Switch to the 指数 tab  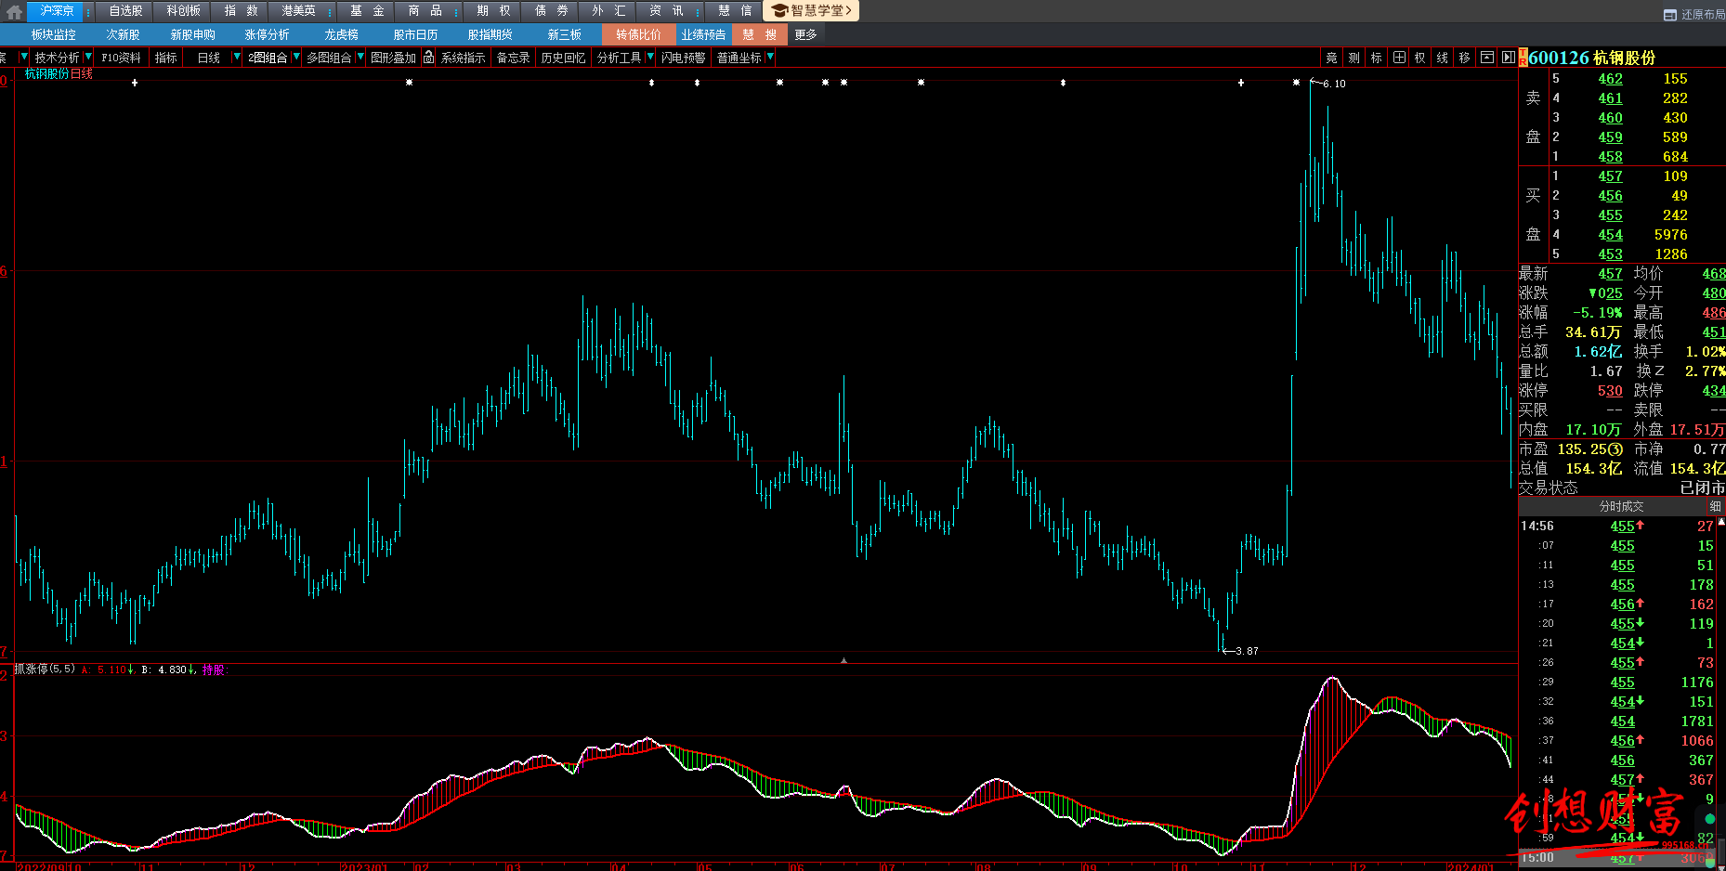click(x=241, y=11)
